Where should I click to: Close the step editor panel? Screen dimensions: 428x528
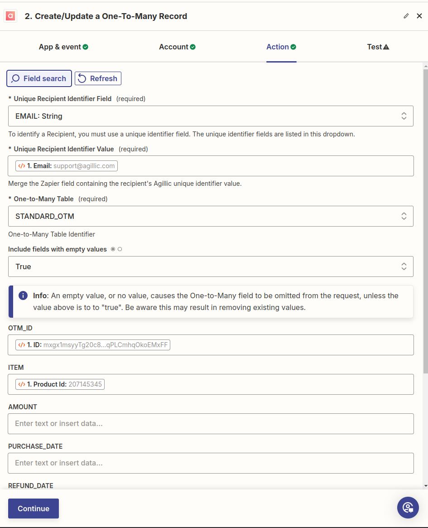point(419,16)
